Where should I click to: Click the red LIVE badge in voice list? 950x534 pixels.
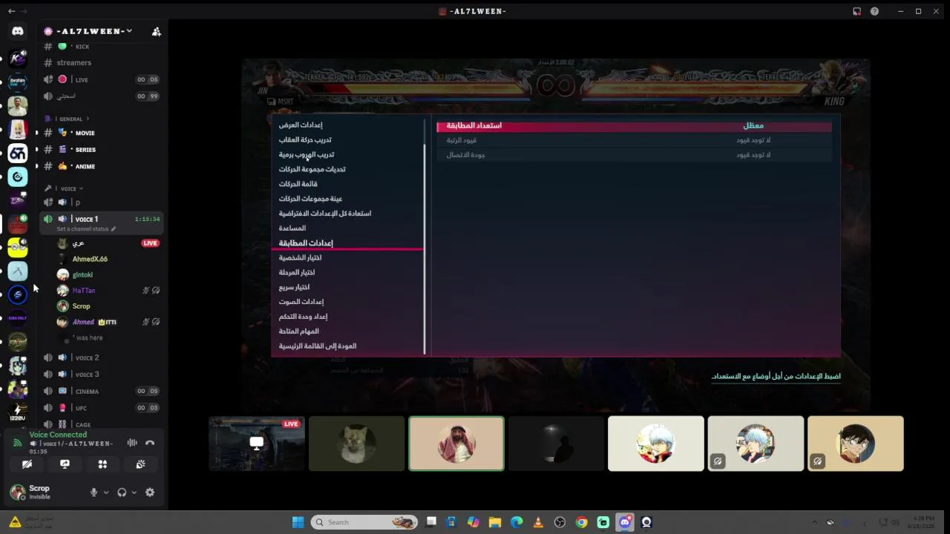[151, 243]
